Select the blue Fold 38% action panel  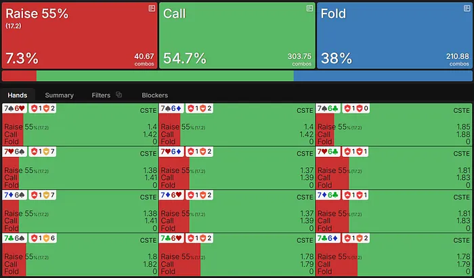click(393, 35)
